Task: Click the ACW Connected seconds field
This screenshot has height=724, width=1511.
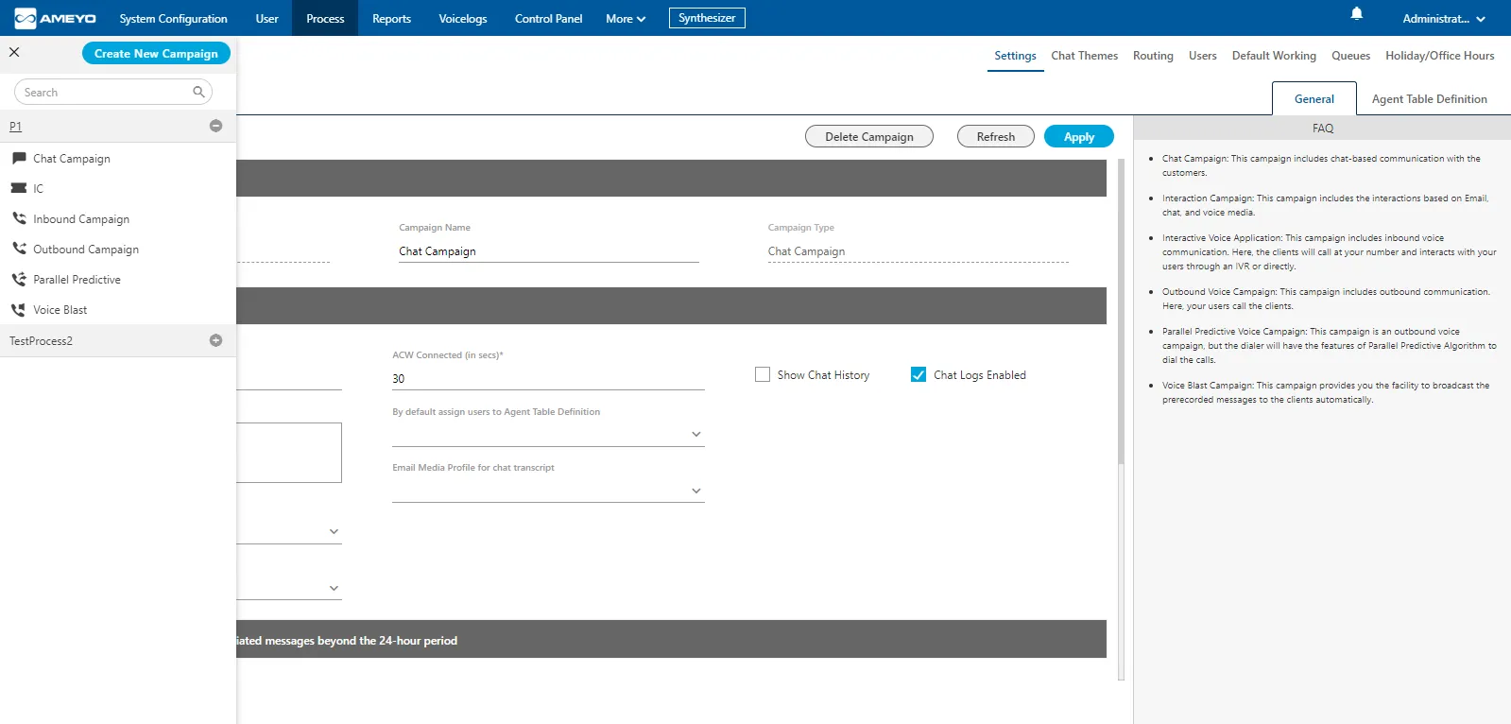Action: click(548, 378)
